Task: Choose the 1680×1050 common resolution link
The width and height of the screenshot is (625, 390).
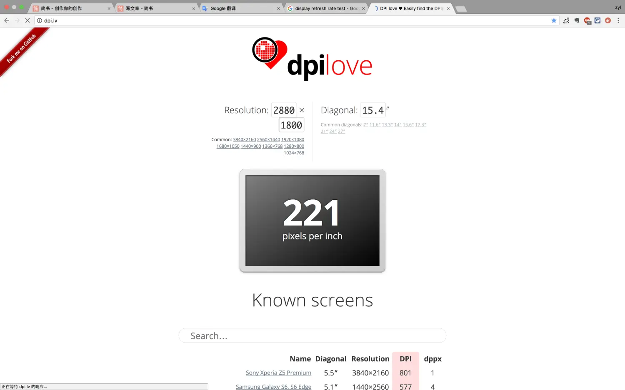Action: coord(228,146)
